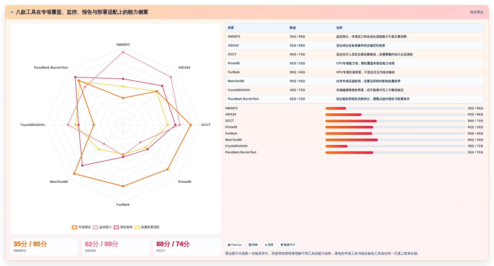Select the 数据卡片 chip
Image resolution: width=494 pixels, height=266 pixels.
pyautogui.click(x=288, y=245)
